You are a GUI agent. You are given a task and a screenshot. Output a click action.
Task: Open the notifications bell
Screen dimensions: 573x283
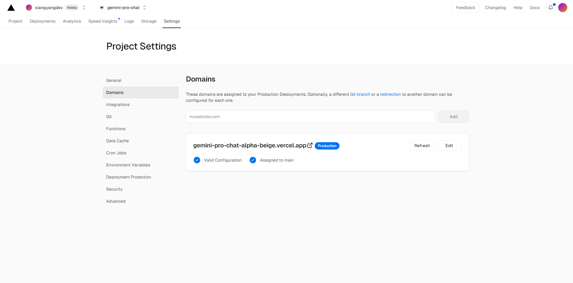551,8
